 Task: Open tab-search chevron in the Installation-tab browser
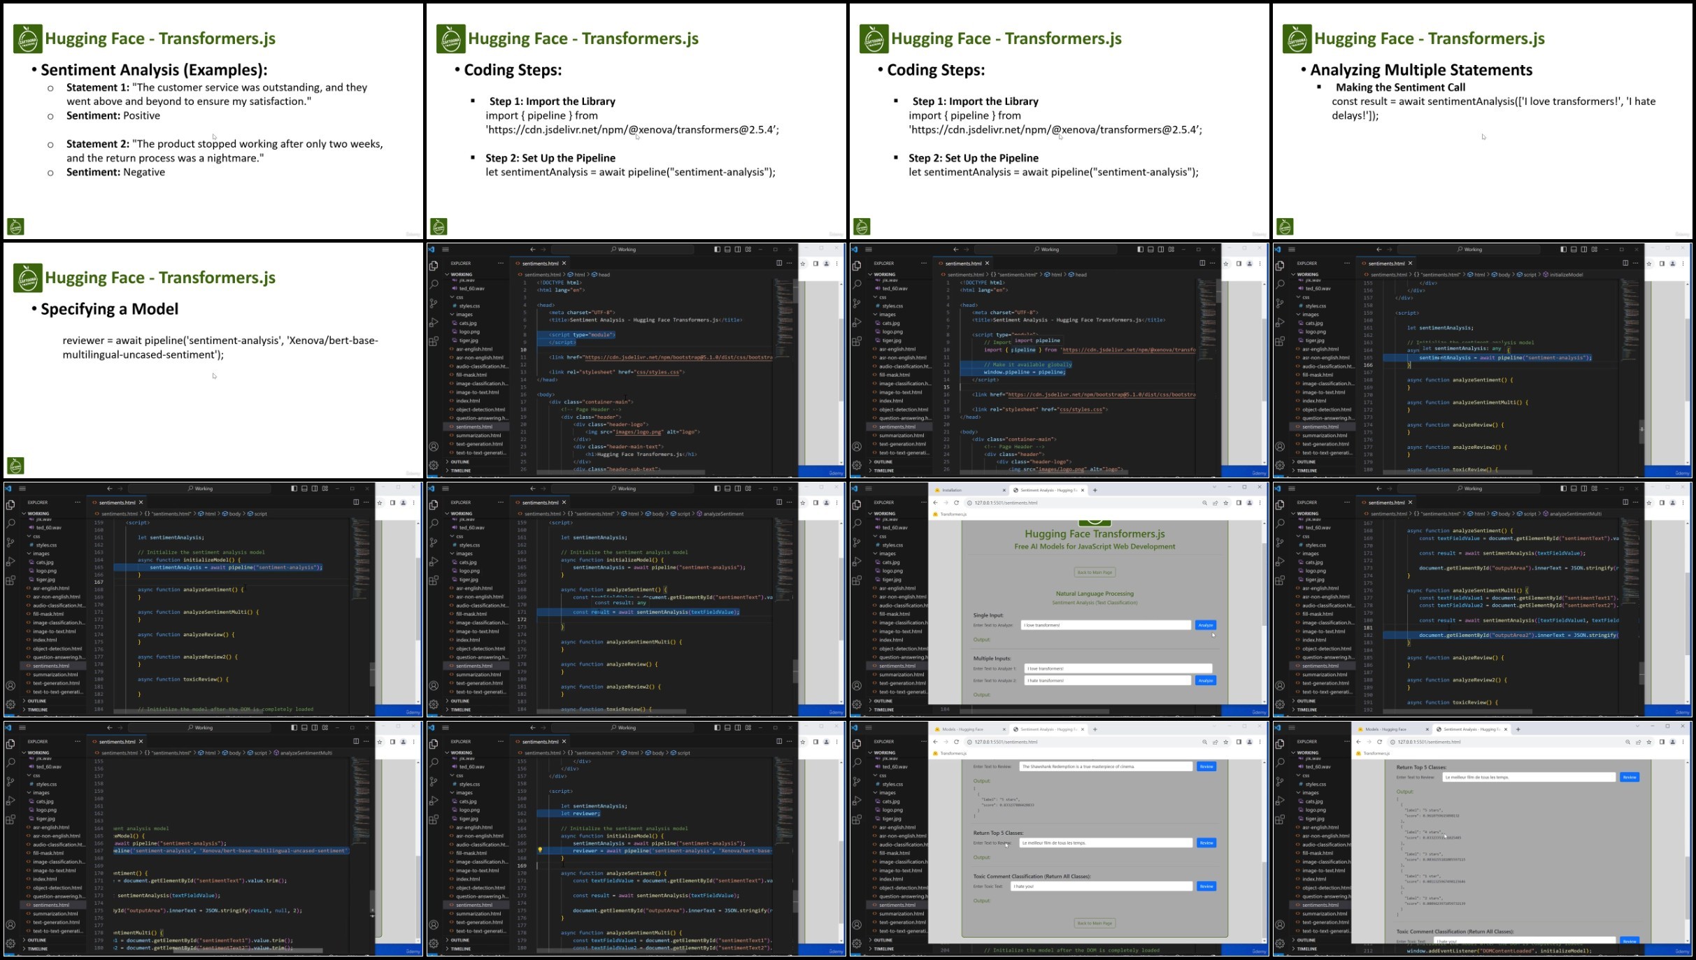pos(1213,487)
